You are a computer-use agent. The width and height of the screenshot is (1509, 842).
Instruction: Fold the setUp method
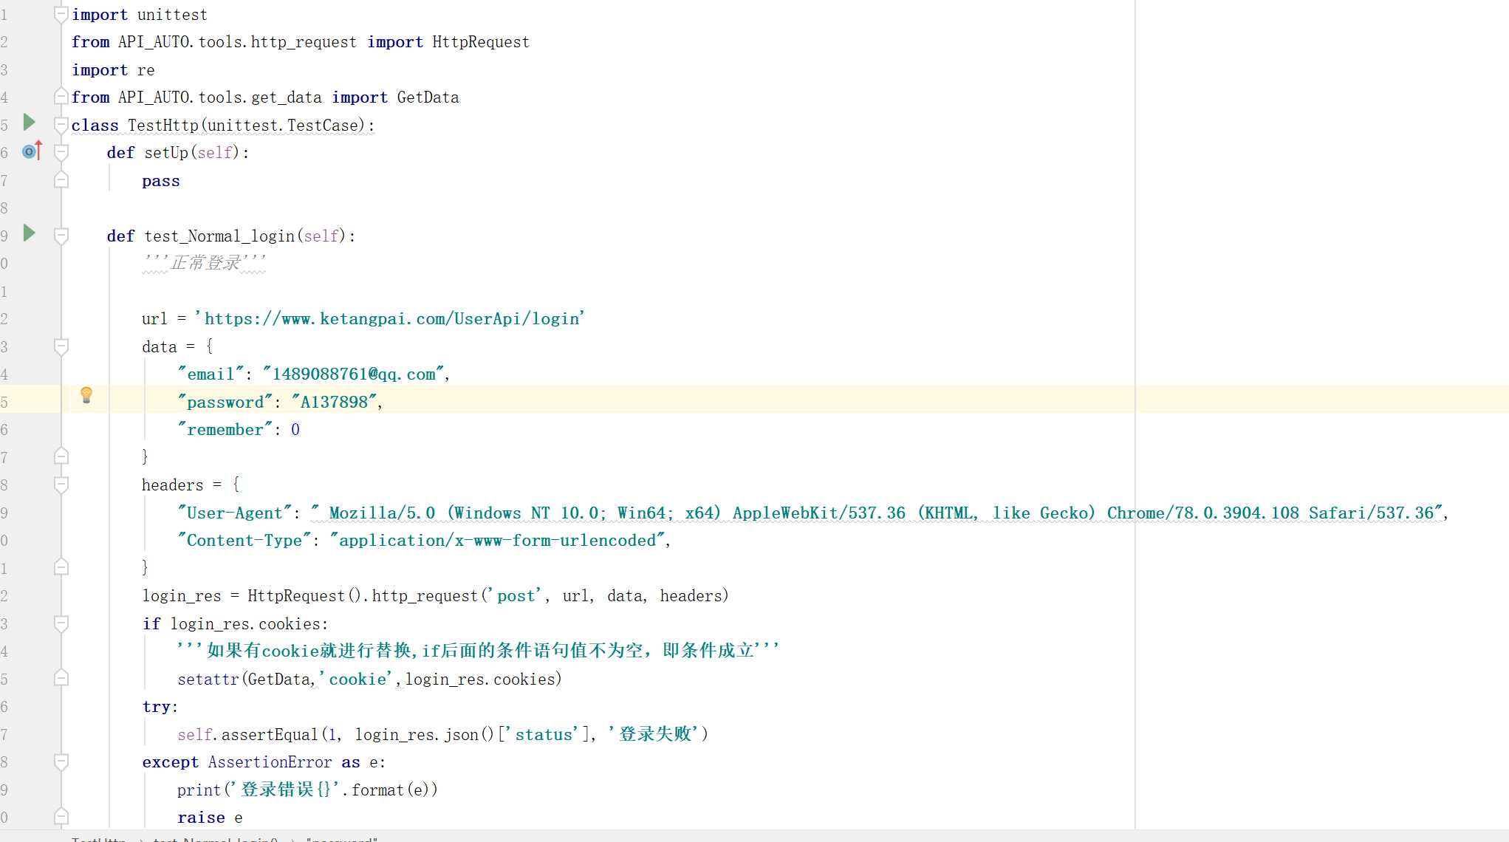(61, 152)
